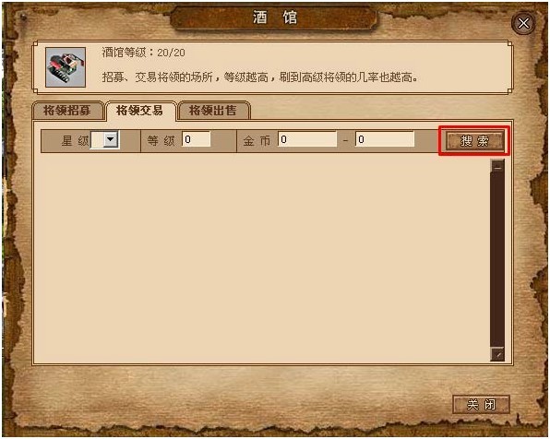Open the 星级 dropdown arrow
This screenshot has height=439, width=550.
(111, 139)
